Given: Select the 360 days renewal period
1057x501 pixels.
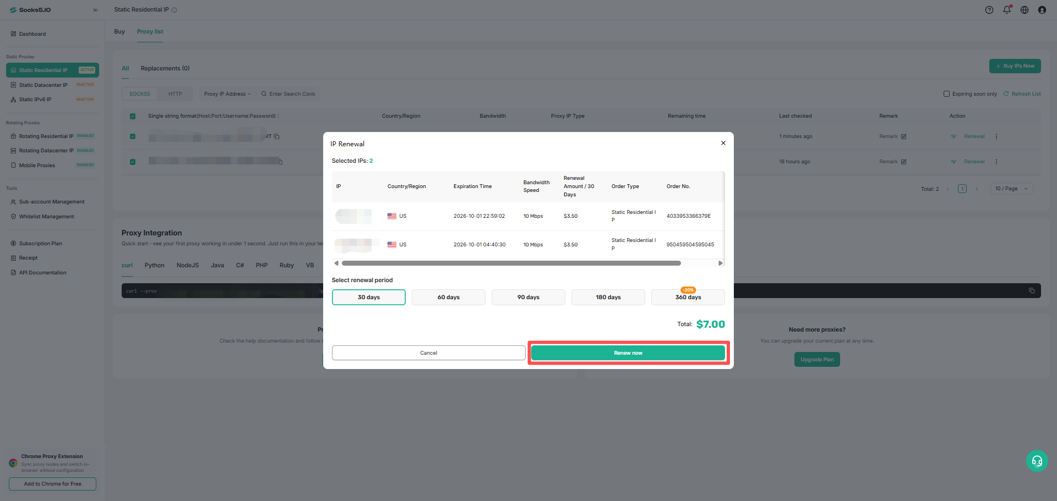Looking at the screenshot, I should coord(688,297).
